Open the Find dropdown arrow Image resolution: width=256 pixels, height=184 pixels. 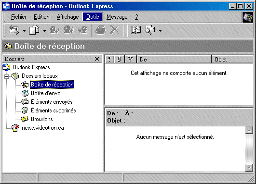coord(161,31)
